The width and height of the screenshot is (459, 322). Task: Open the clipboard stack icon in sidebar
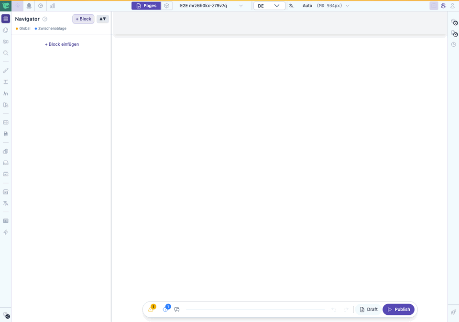6,151
